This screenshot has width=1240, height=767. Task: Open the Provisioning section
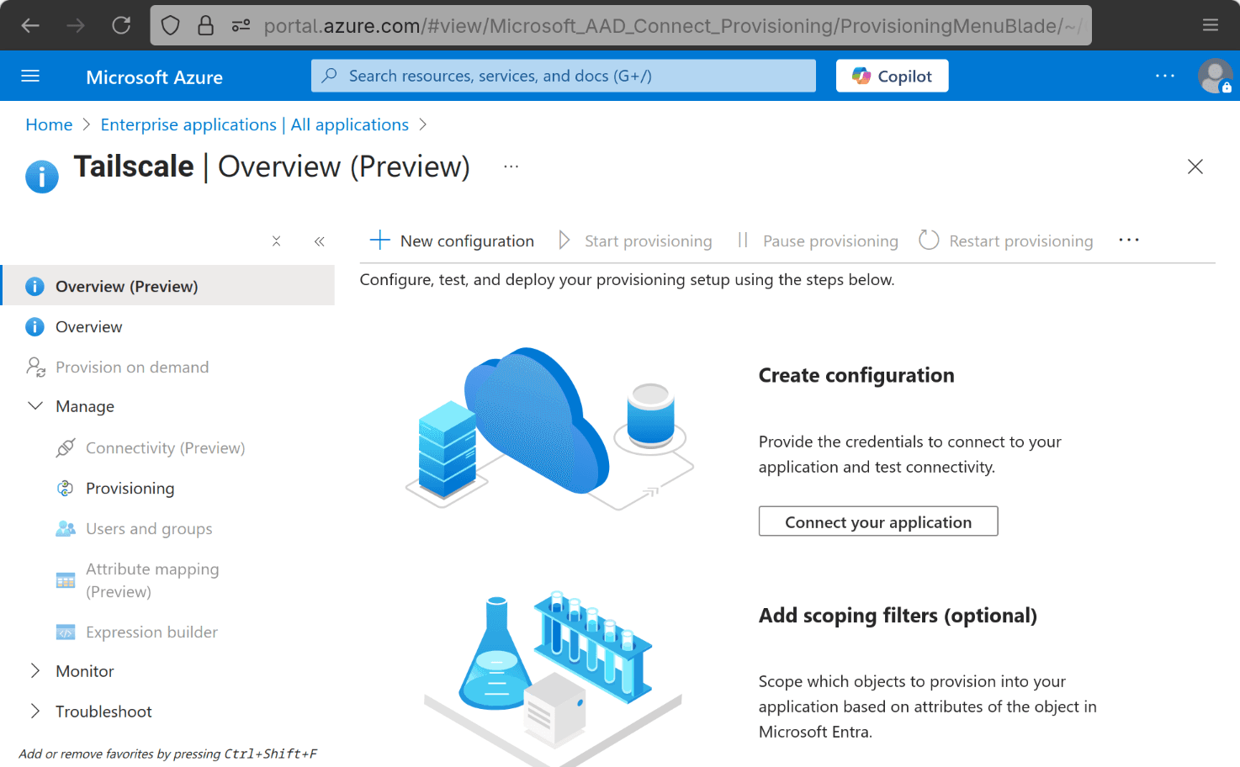(128, 488)
